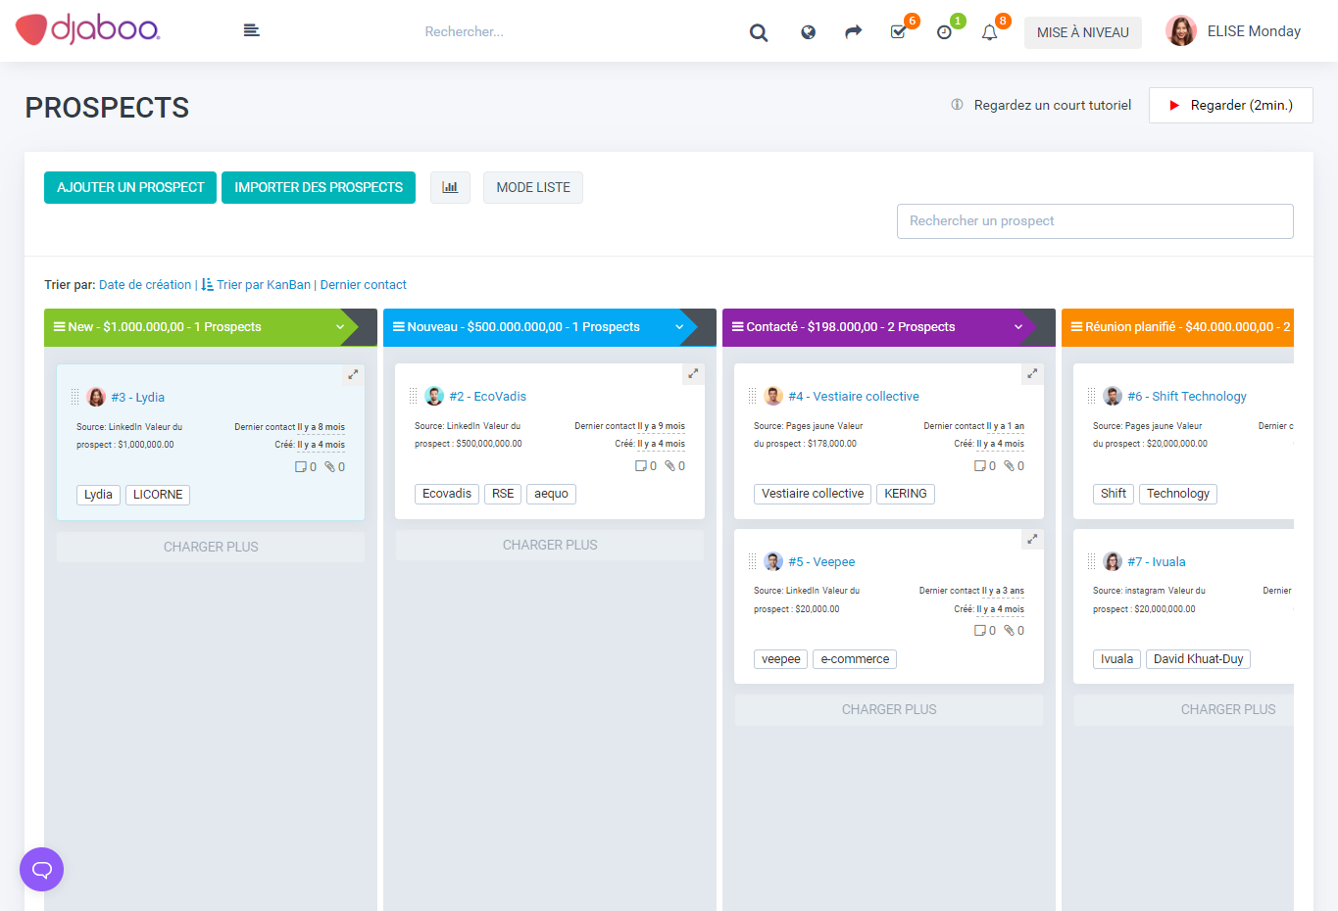
Task: Open the #5 - Veepee prospect link
Action: click(x=821, y=561)
